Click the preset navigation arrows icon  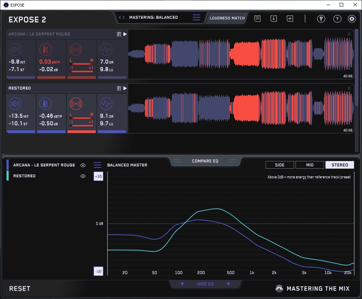pos(122,17)
